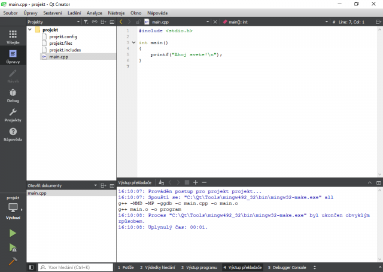
Task: Select main.cpp in project tree
Action: click(x=59, y=57)
